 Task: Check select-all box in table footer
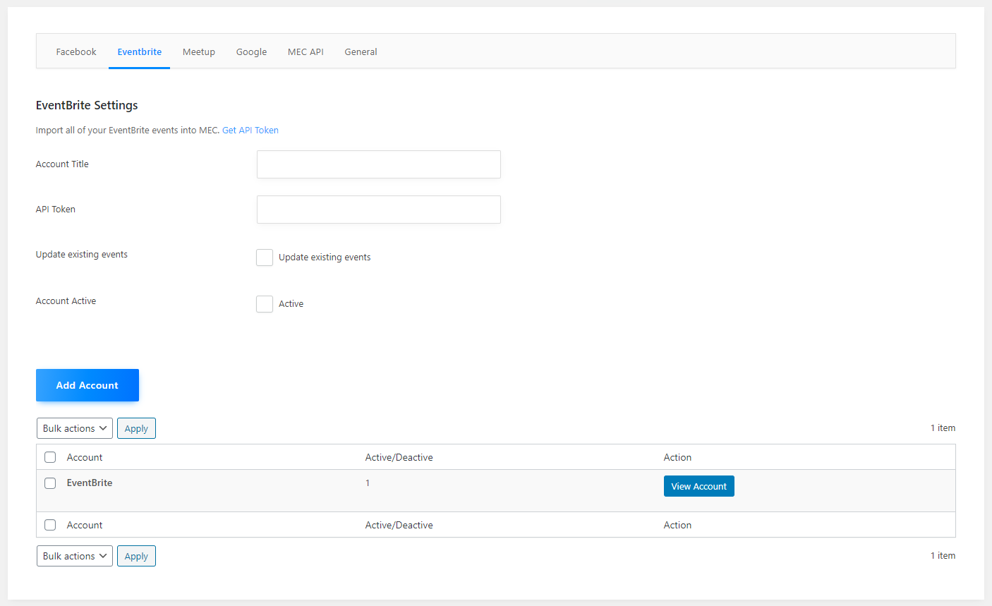point(50,525)
